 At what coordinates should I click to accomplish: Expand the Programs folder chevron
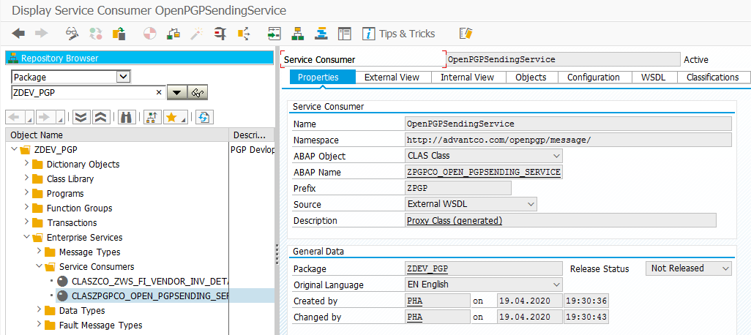coord(26,193)
